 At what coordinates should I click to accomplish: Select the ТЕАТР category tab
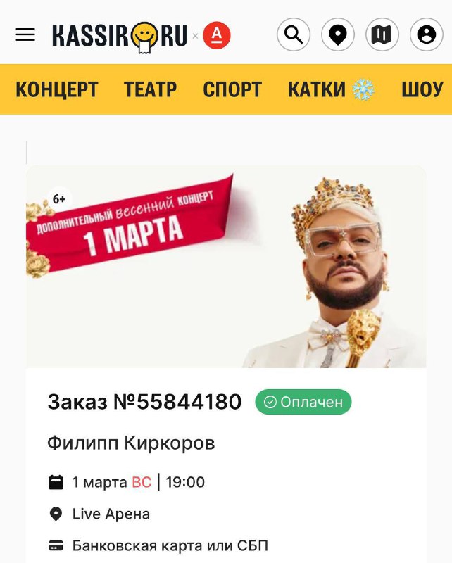(150, 89)
